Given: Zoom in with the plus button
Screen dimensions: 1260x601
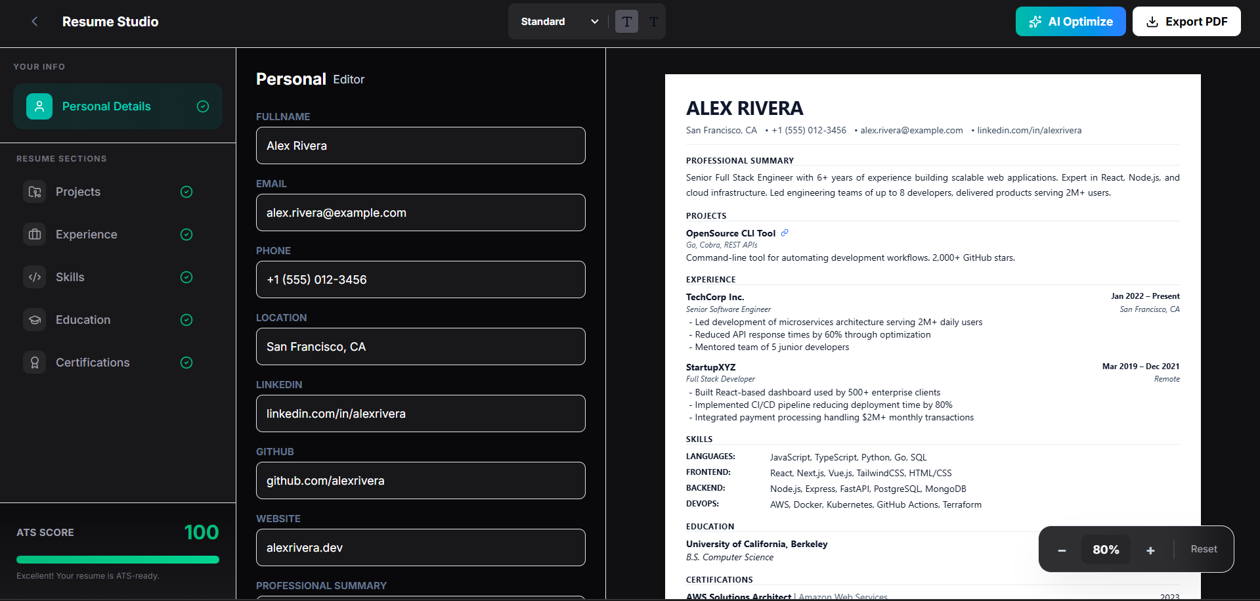Looking at the screenshot, I should 1150,550.
